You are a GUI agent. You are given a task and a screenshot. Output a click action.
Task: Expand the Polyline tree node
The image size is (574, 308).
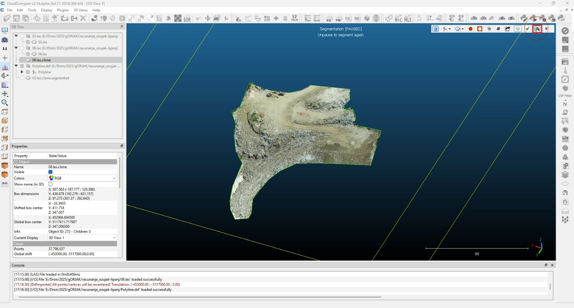tap(22, 72)
